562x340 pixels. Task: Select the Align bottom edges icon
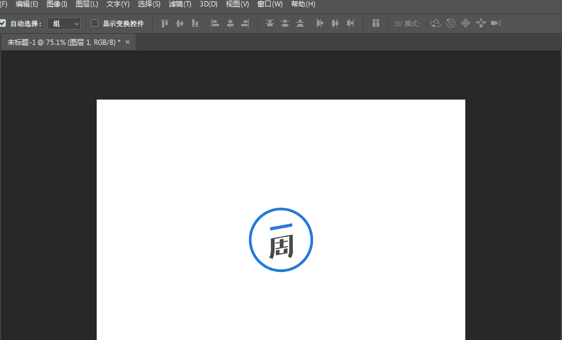pyautogui.click(x=195, y=23)
